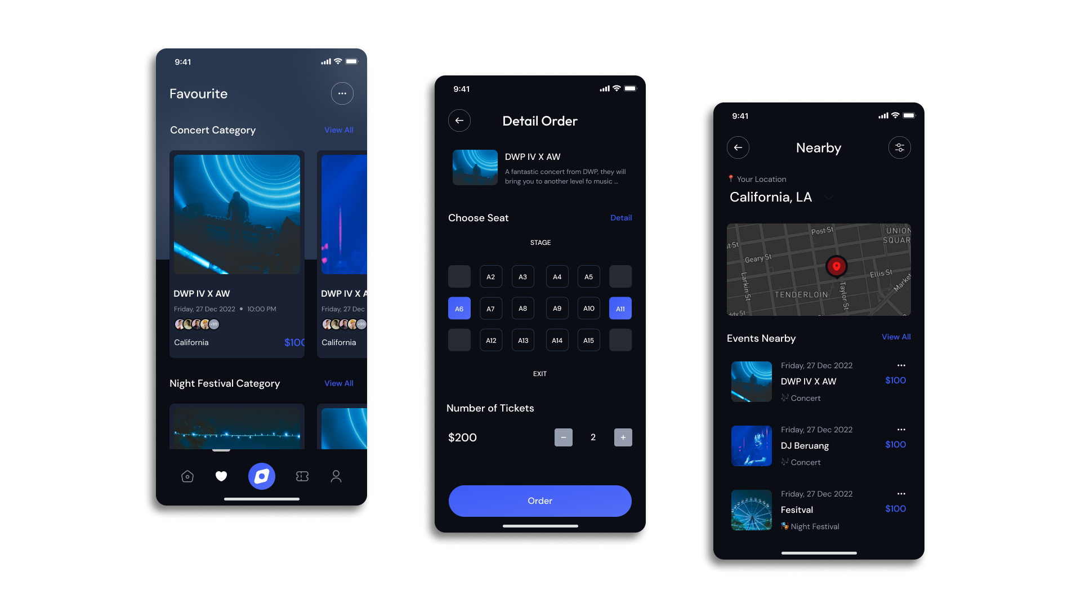
Task: Click the plus button to increase ticket count
Action: [x=623, y=436]
